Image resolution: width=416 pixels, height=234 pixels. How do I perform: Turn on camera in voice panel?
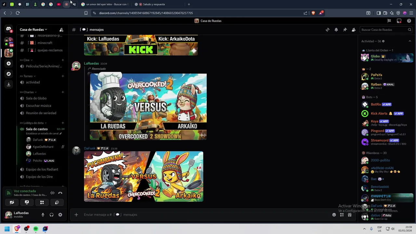click(x=12, y=202)
